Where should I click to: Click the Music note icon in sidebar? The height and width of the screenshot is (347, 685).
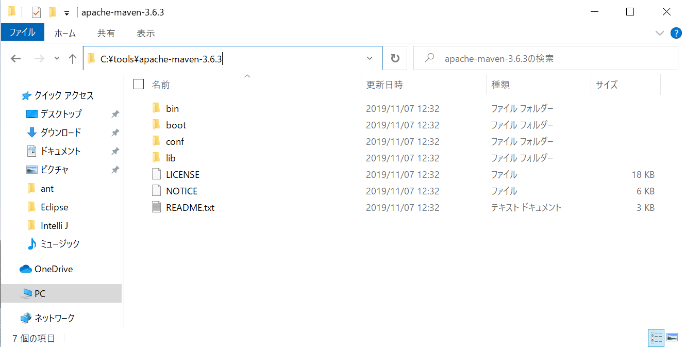pyautogui.click(x=31, y=244)
